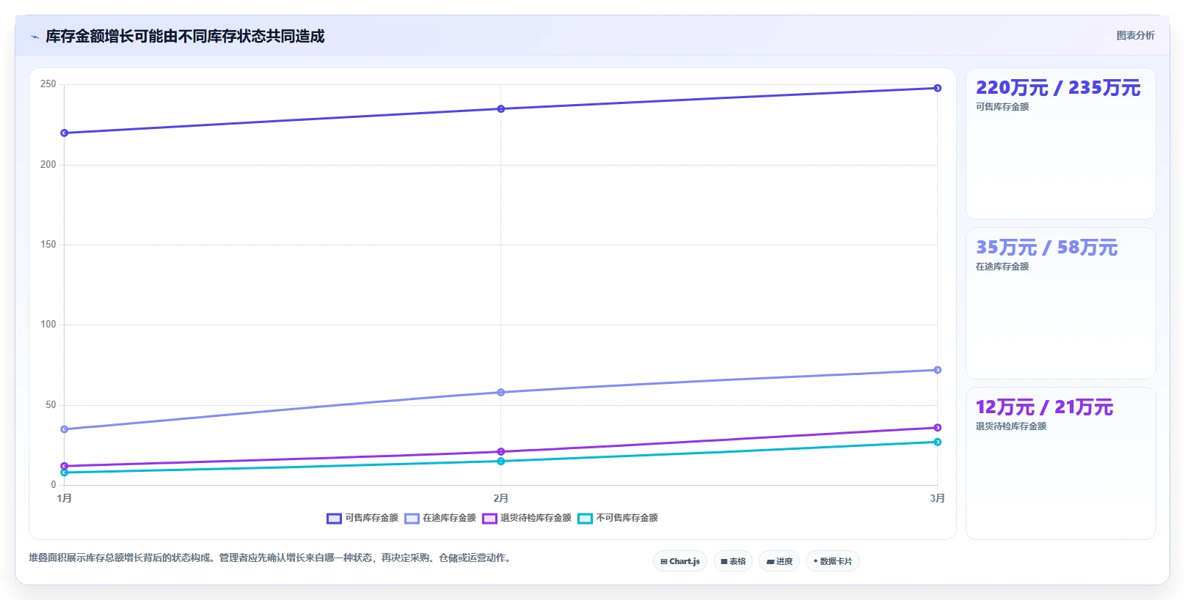Open the Chart.js chip

pyautogui.click(x=680, y=561)
